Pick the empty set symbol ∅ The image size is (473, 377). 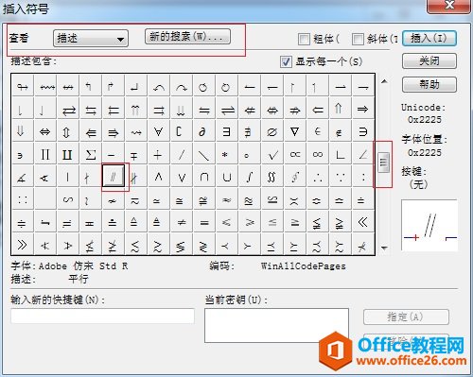tap(272, 131)
